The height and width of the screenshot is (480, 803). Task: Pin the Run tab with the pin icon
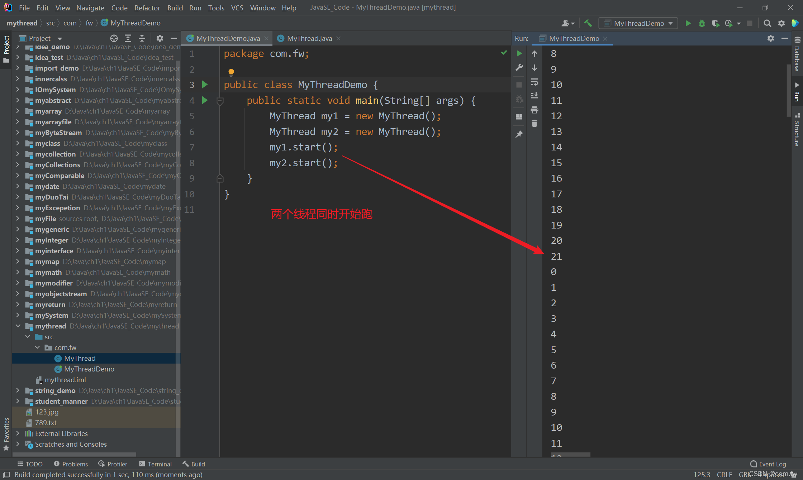(x=519, y=134)
